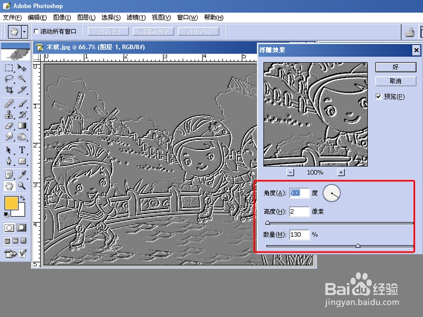423x317 pixels.
Task: Select the Brush tool
Action: (x=22, y=104)
